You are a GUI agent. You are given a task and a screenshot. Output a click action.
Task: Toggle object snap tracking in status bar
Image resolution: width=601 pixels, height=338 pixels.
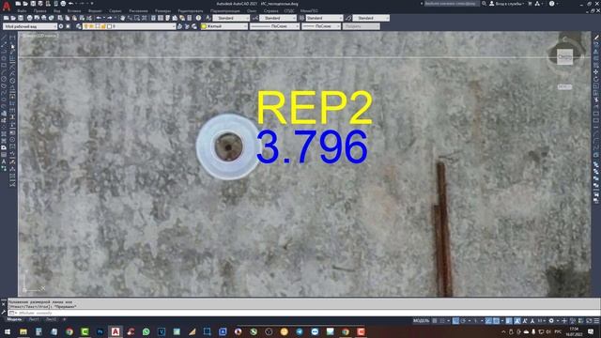pyautogui.click(x=488, y=321)
